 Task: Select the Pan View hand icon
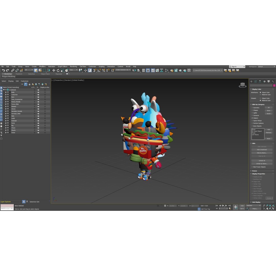coord(267,209)
